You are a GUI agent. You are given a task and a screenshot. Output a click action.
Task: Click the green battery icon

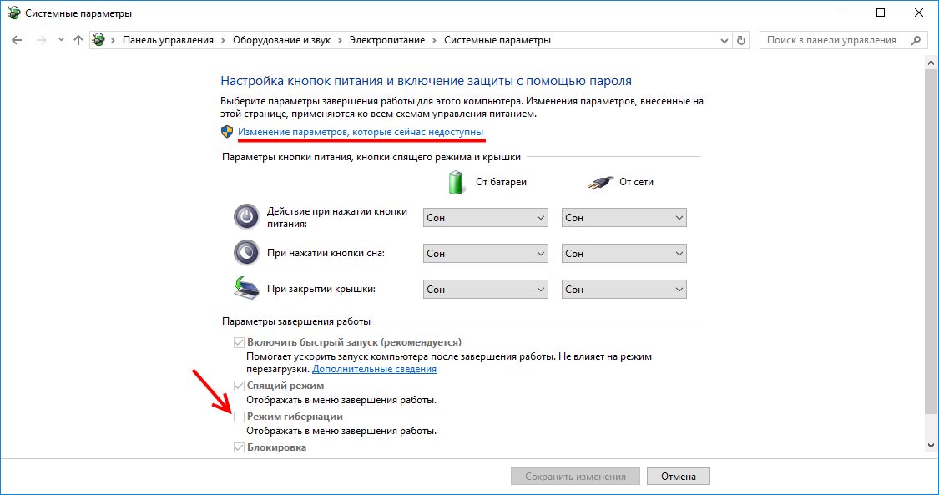pyautogui.click(x=457, y=182)
